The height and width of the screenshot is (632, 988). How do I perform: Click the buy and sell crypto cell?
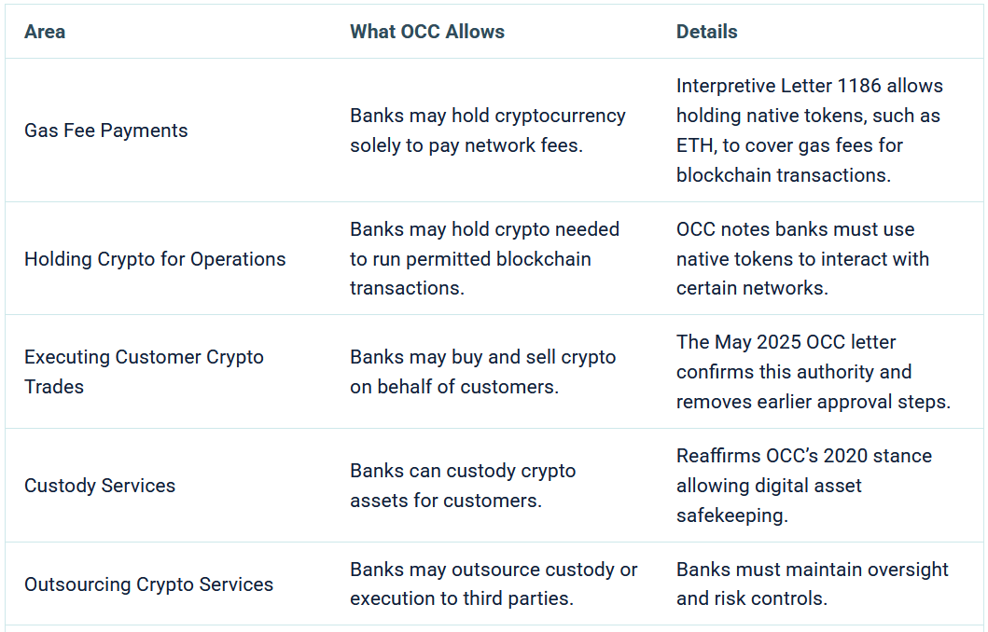pos(482,372)
